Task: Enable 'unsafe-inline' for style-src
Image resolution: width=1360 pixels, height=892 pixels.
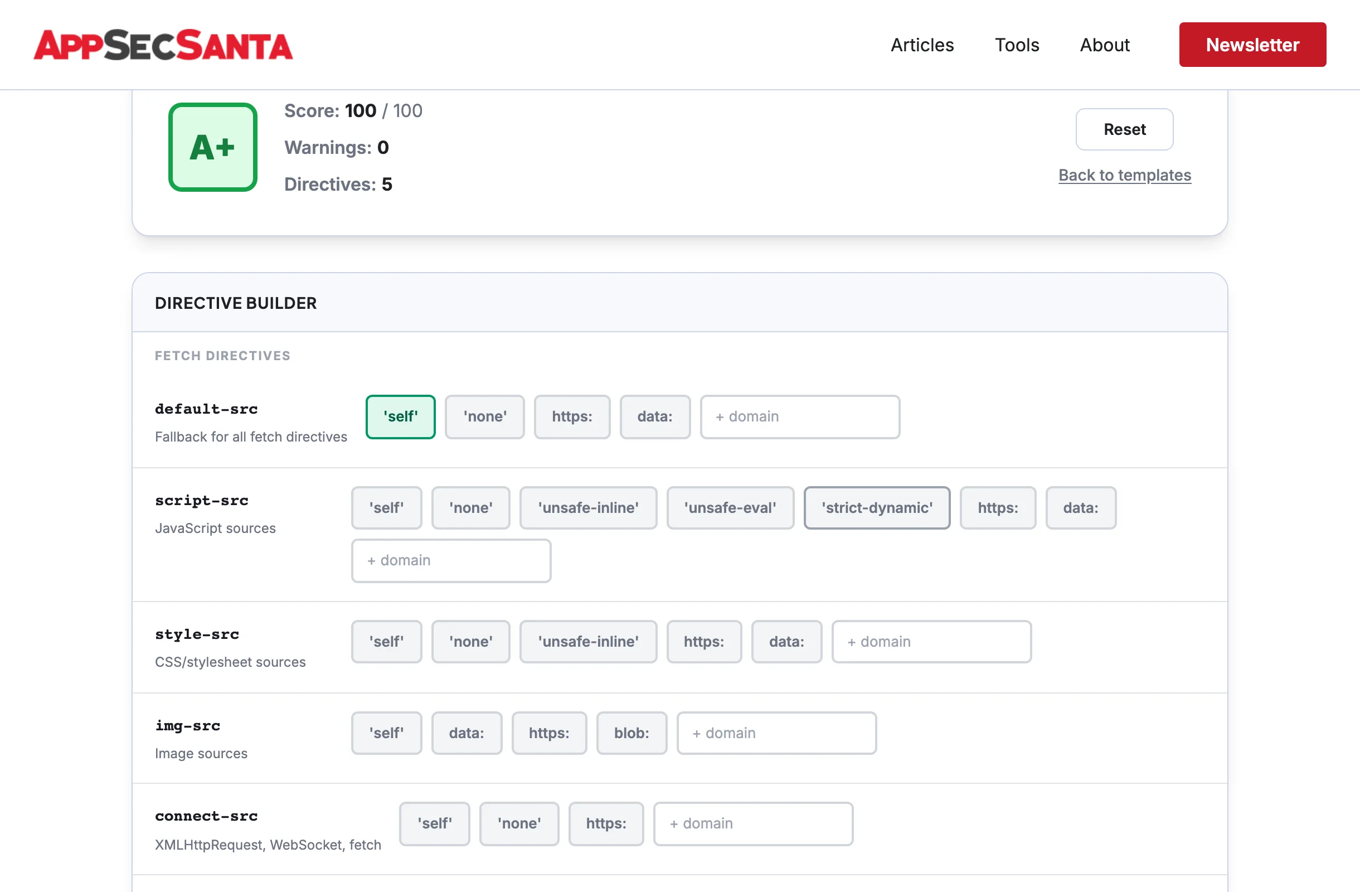Action: click(x=588, y=641)
